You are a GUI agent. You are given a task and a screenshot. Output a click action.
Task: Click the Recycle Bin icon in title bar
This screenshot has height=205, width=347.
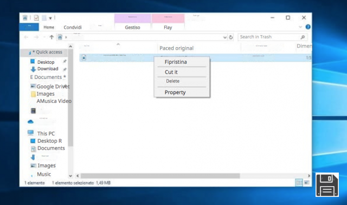point(25,18)
